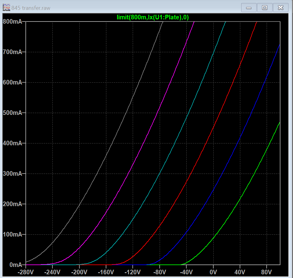Click the 0V horizontal axis label

(213, 272)
